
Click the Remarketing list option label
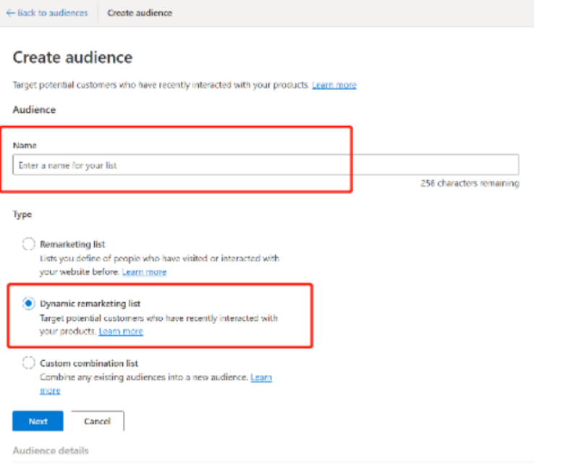coord(72,244)
